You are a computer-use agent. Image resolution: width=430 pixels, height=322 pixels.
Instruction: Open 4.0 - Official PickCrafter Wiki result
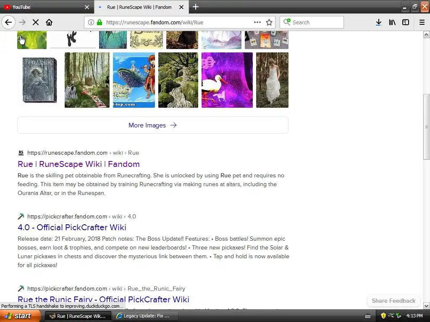click(72, 227)
